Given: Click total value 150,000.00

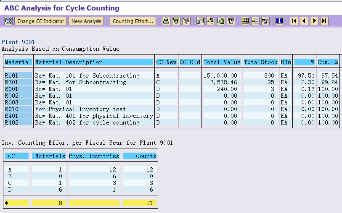Looking at the screenshot, I should pos(220,75).
